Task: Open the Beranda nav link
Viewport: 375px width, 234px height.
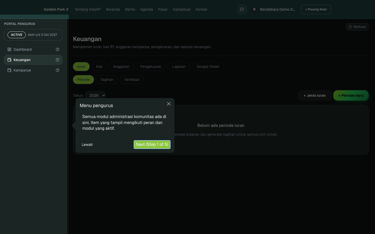Action: [113, 9]
